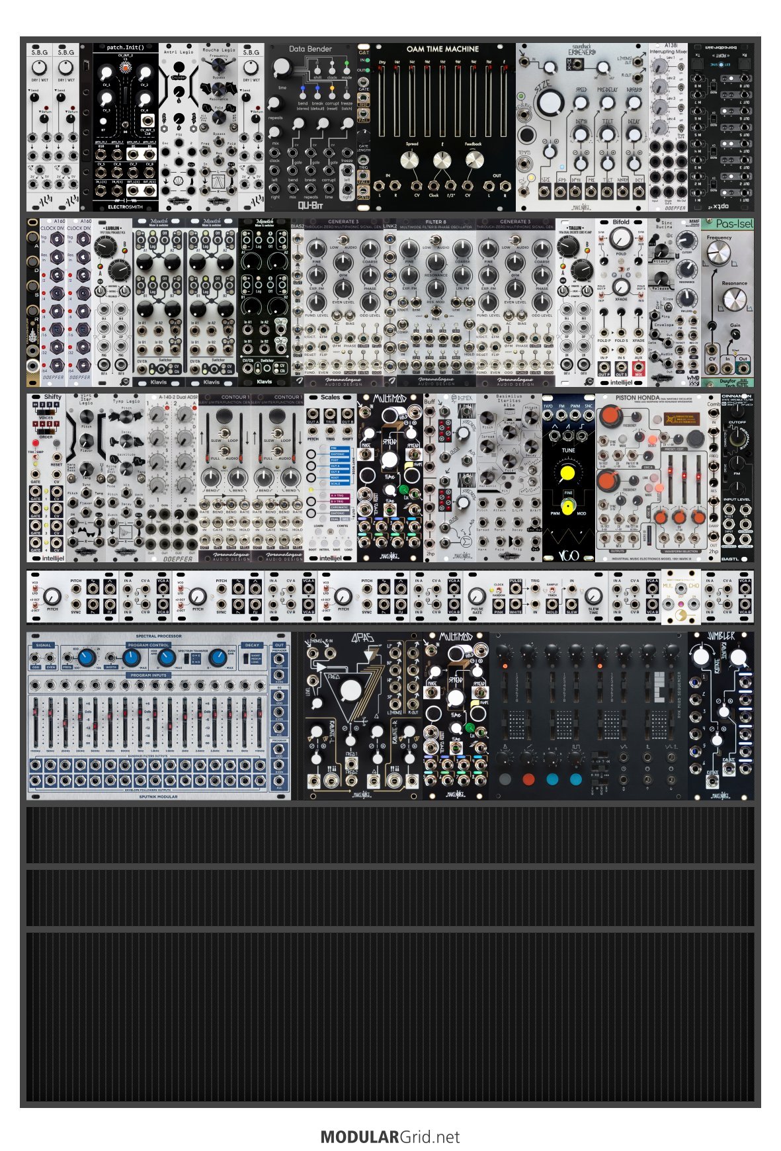Select the 2hp Buff module
781x1151 pixels.
click(x=430, y=478)
